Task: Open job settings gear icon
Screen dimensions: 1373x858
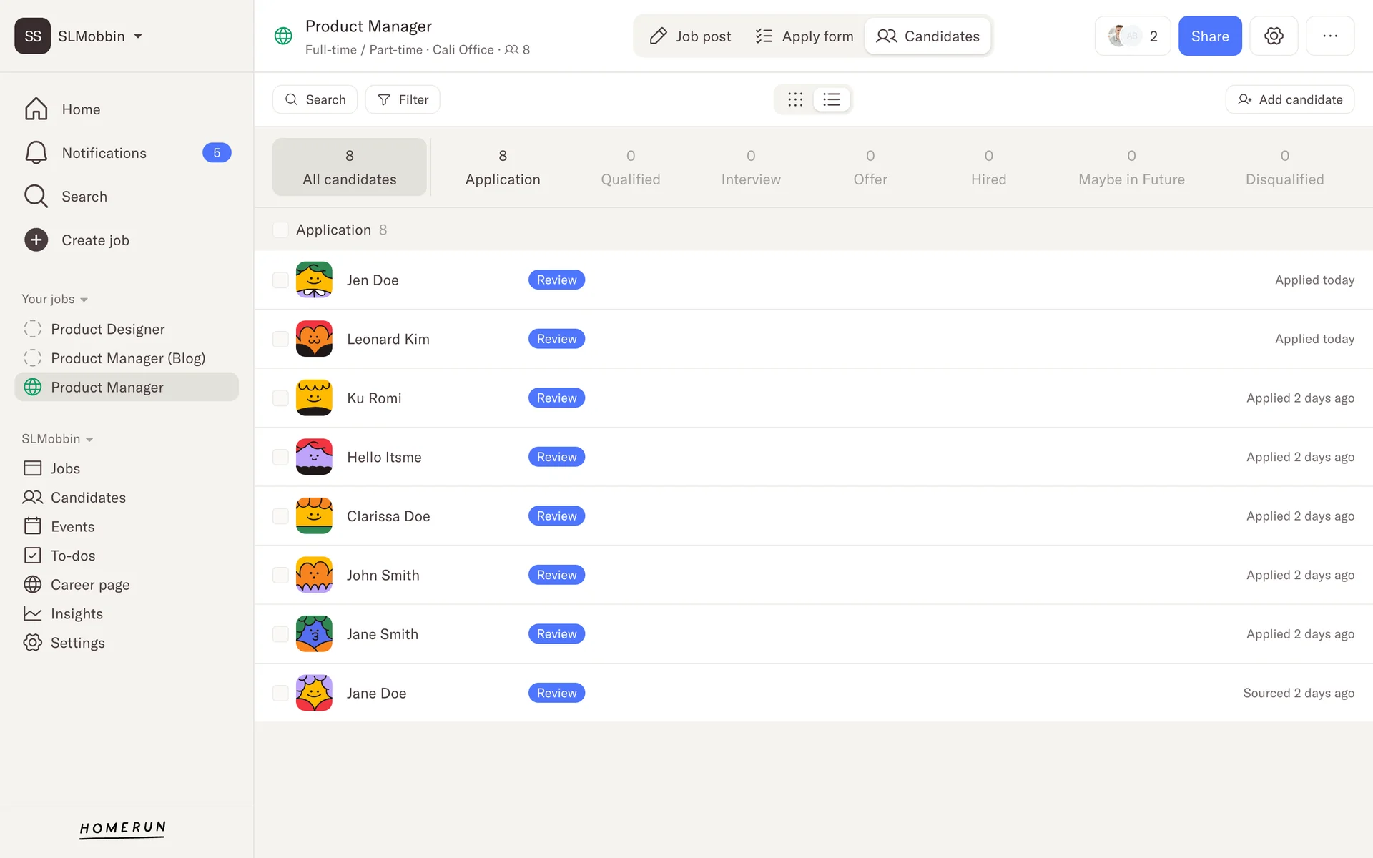Action: (1274, 36)
